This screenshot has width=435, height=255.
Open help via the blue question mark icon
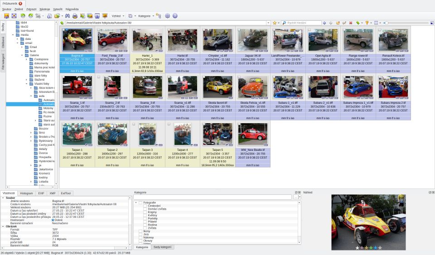point(175,16)
